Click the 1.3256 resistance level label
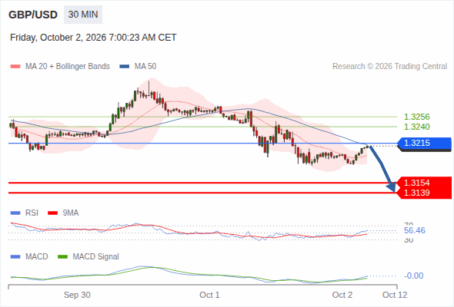Viewport: 454px width, 307px height. pyautogui.click(x=416, y=117)
